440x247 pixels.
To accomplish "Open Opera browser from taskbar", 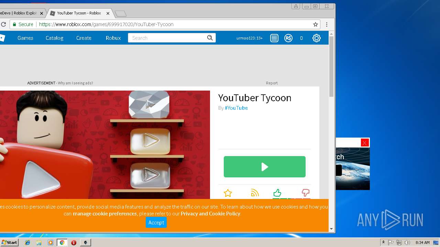I will point(74,243).
